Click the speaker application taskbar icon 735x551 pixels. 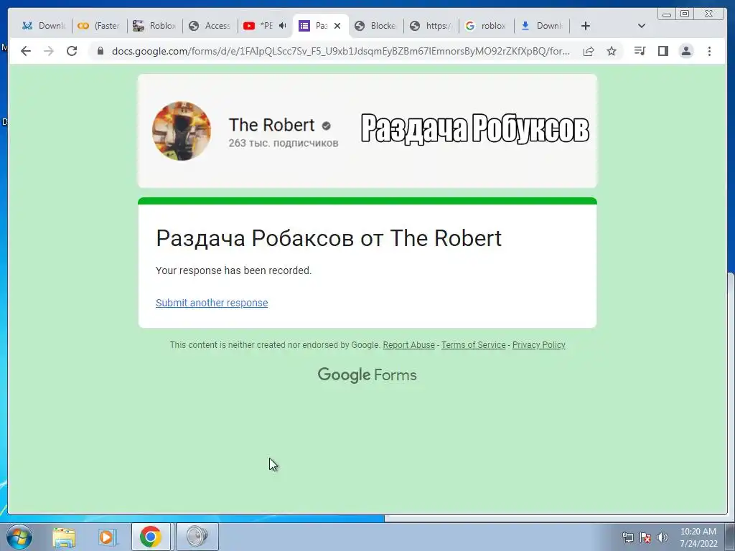click(x=197, y=537)
